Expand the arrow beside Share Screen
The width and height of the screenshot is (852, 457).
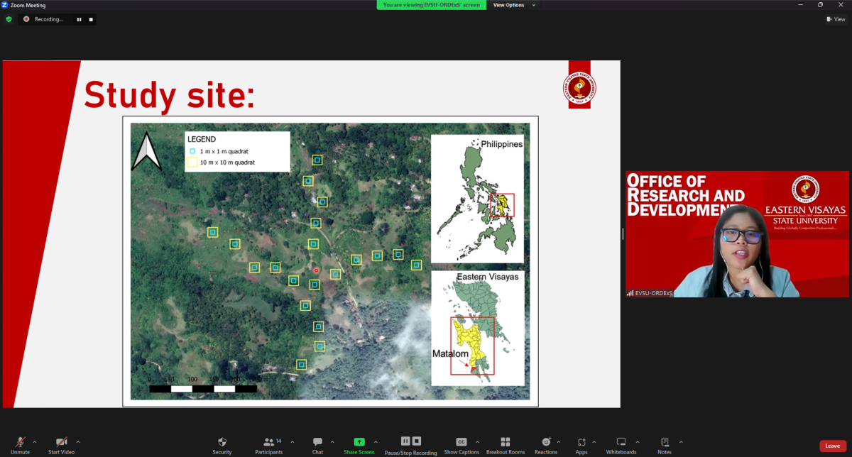click(376, 441)
